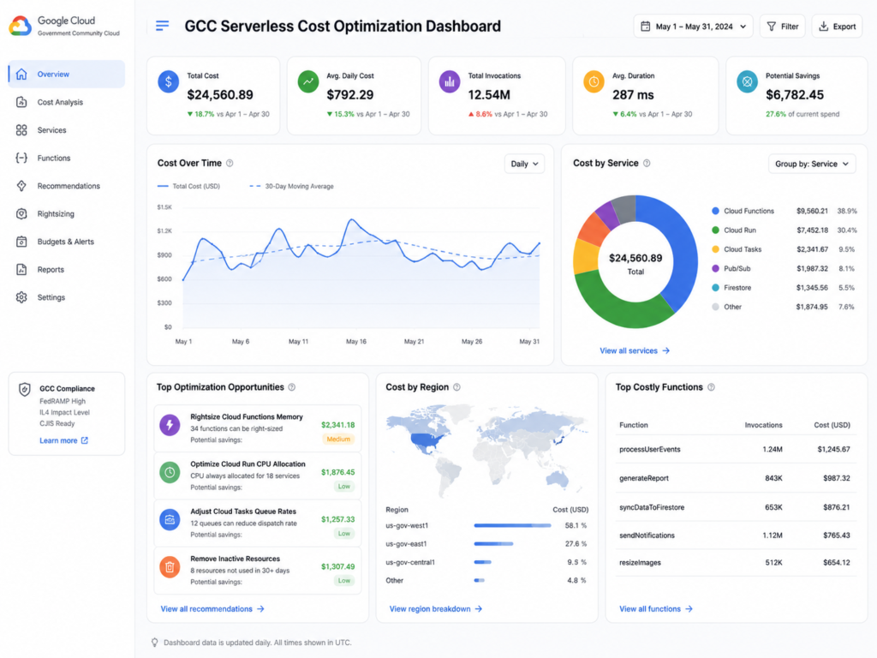This screenshot has height=658, width=877.
Task: Click the Medium priority badge
Action: click(338, 440)
